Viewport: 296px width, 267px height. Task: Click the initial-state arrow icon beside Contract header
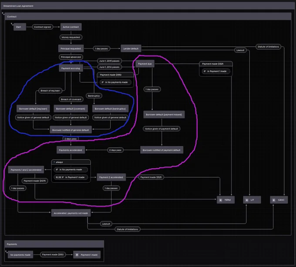point(3,13)
